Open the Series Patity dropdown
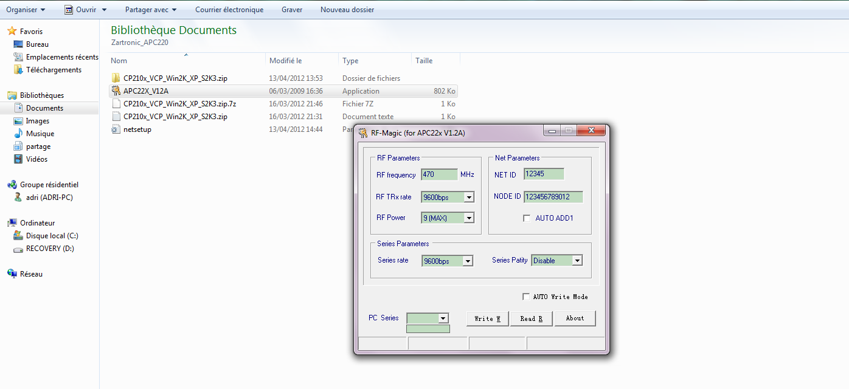Image resolution: width=849 pixels, height=389 pixels. (577, 260)
